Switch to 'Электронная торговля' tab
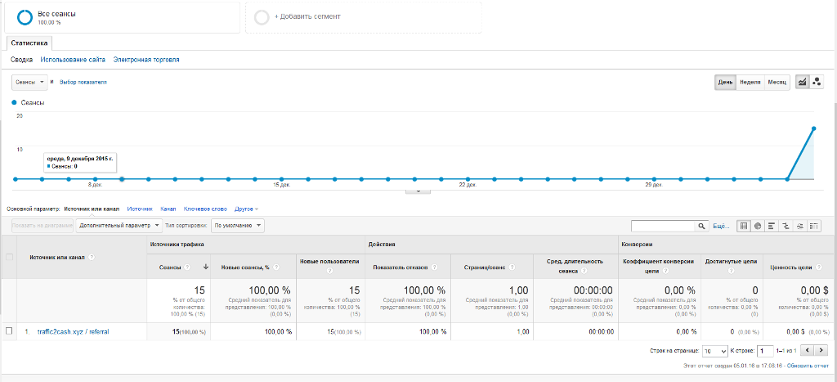This screenshot has width=837, height=382. click(146, 60)
